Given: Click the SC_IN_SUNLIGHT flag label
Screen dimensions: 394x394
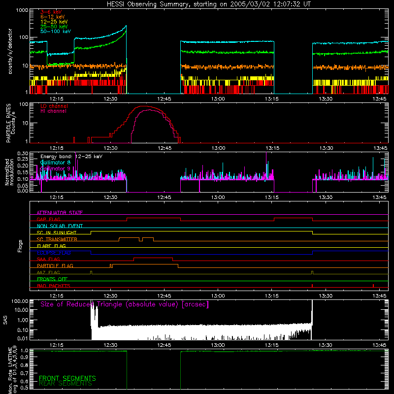Looking at the screenshot, I should (57, 232).
